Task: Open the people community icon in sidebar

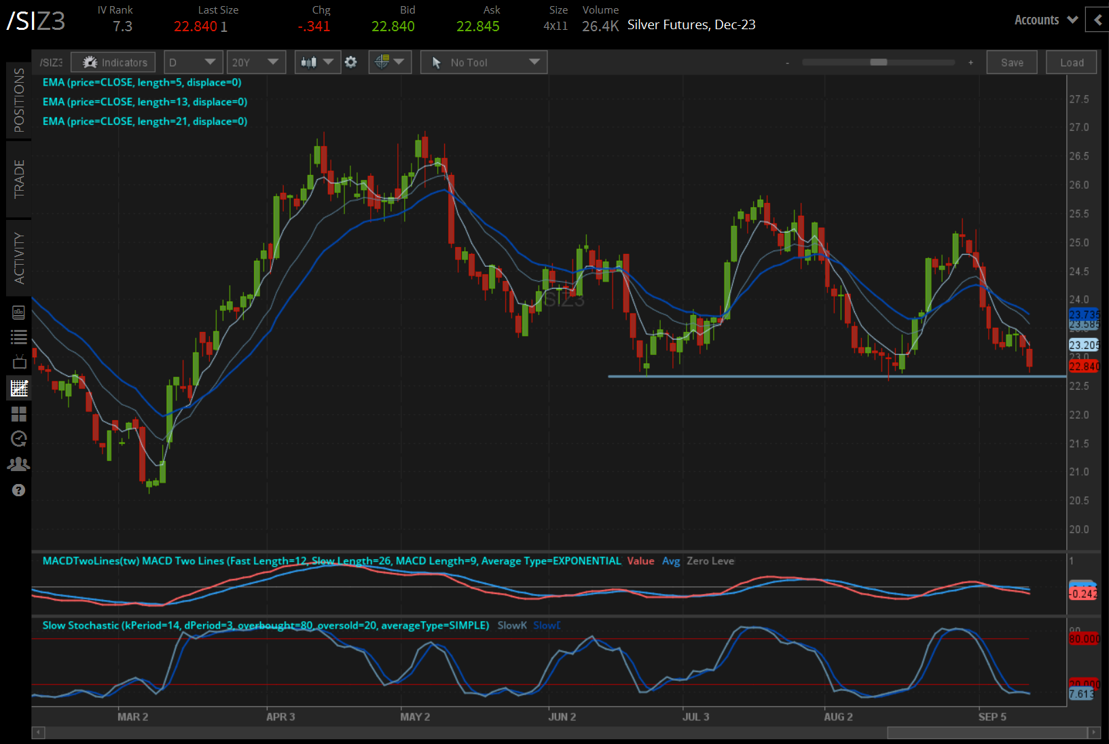Action: pyautogui.click(x=19, y=464)
